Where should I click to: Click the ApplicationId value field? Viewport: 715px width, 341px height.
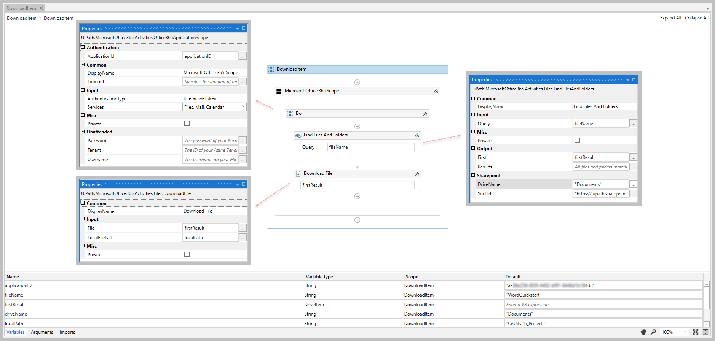pyautogui.click(x=211, y=56)
